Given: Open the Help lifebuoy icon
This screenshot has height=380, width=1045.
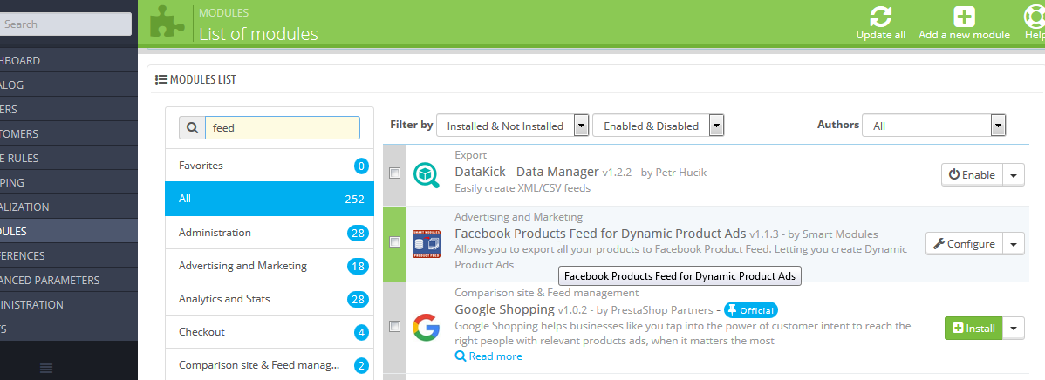Looking at the screenshot, I should click(1035, 16).
